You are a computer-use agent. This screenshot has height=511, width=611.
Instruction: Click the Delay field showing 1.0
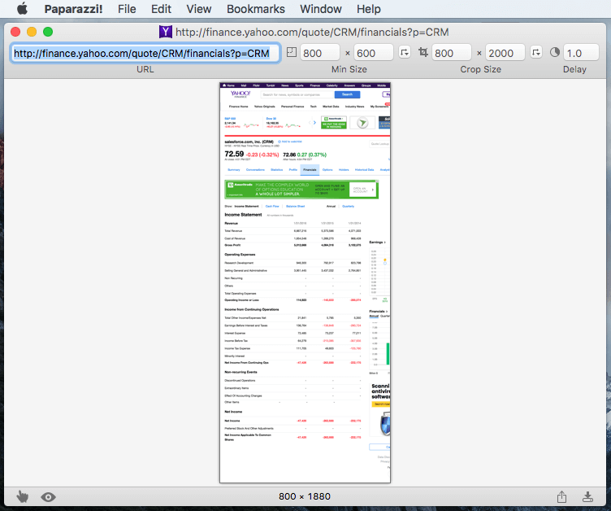(581, 53)
